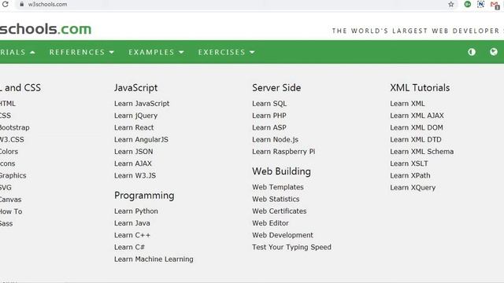Expand the References dropdown menu
The image size is (504, 283).
coord(82,52)
